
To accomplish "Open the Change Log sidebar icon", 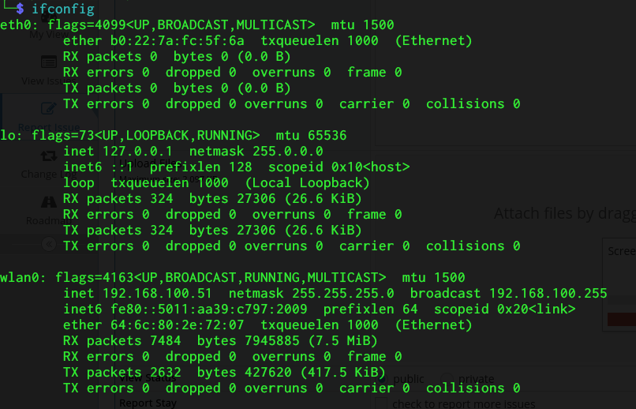I will pos(48,156).
